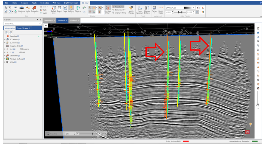The height and width of the screenshot is (146, 265).
Task: Reset the color palette with refresh icon
Action: coord(198,8)
